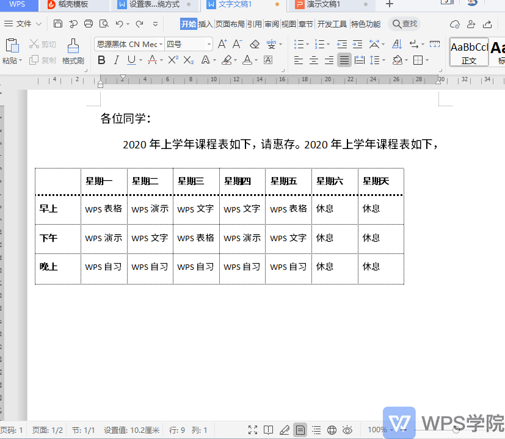This screenshot has height=439, width=505.
Task: Click the cloud sync icon at top right
Action: point(454,24)
